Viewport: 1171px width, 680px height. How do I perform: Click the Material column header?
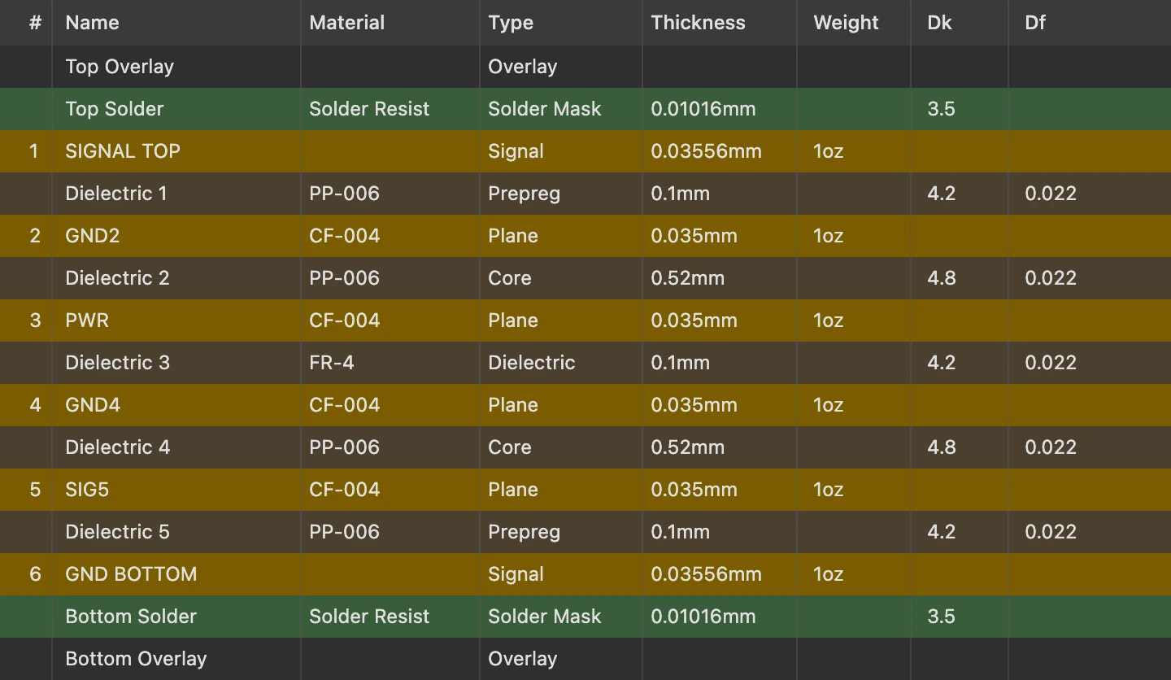[x=346, y=23]
